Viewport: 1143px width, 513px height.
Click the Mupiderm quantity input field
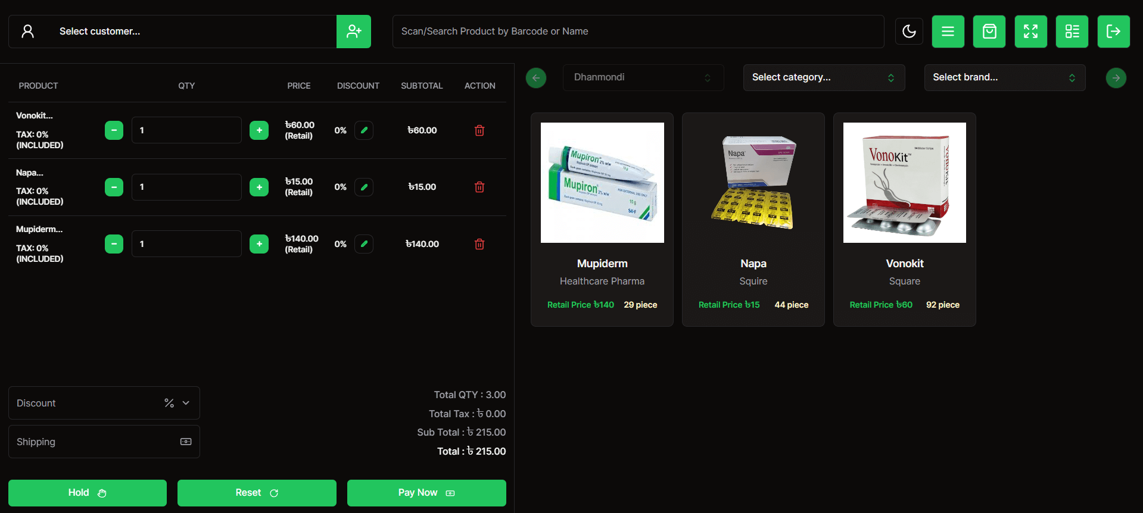[x=186, y=244]
